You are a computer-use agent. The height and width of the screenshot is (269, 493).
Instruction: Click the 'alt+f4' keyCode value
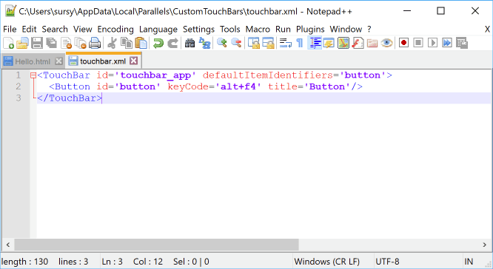pyautogui.click(x=238, y=86)
